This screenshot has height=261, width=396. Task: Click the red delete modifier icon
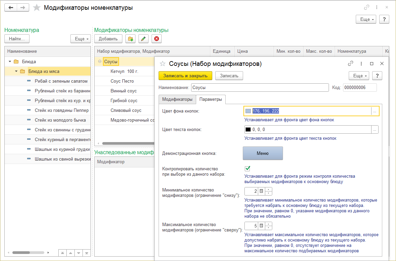[x=156, y=39]
